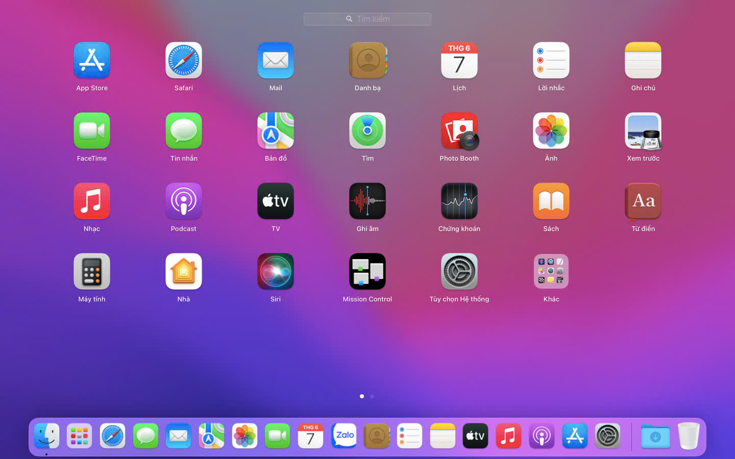Open the Podcast app in Launchpad grid
This screenshot has height=459, width=735.
click(184, 201)
